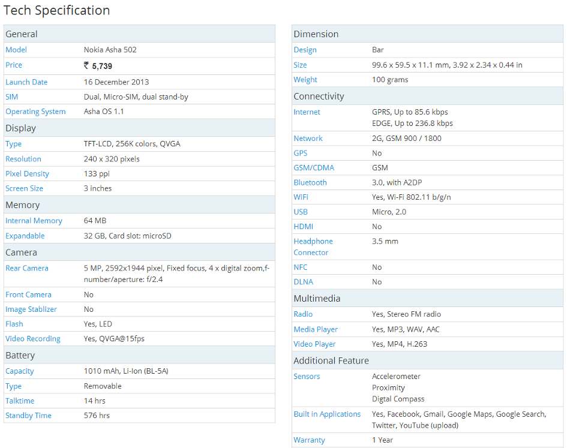Select the Expandable label link

click(25, 236)
